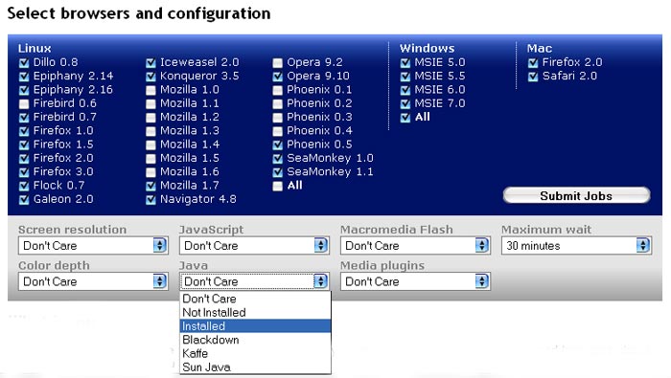This screenshot has height=378, width=671.
Task: Uncheck Flock 0.7 browser
Action: pos(24,187)
